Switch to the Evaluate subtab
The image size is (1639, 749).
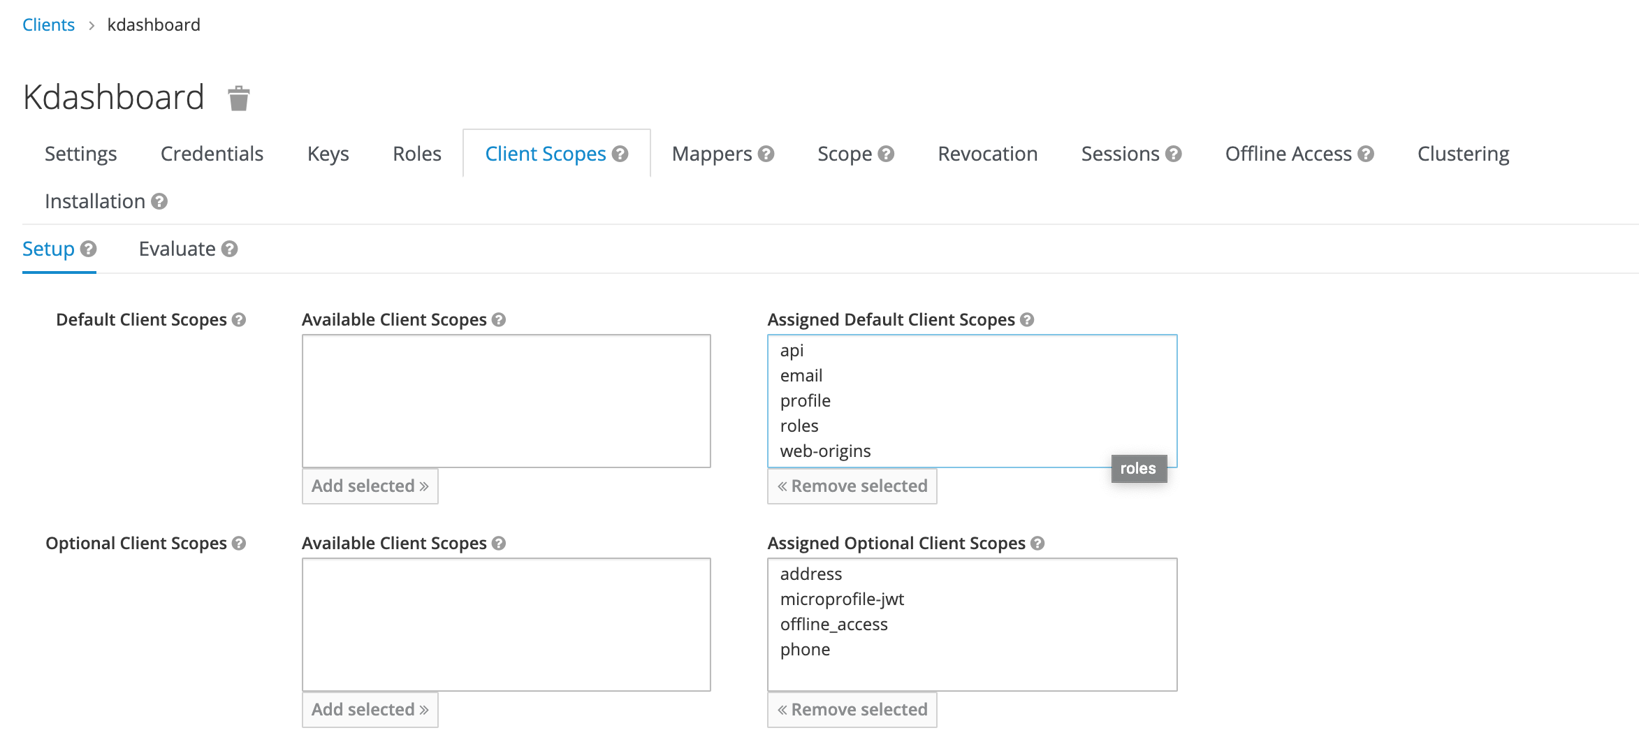click(177, 249)
